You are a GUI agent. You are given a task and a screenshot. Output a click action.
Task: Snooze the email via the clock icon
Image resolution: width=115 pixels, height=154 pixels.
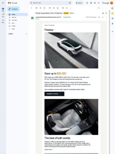(x=54, y=8)
